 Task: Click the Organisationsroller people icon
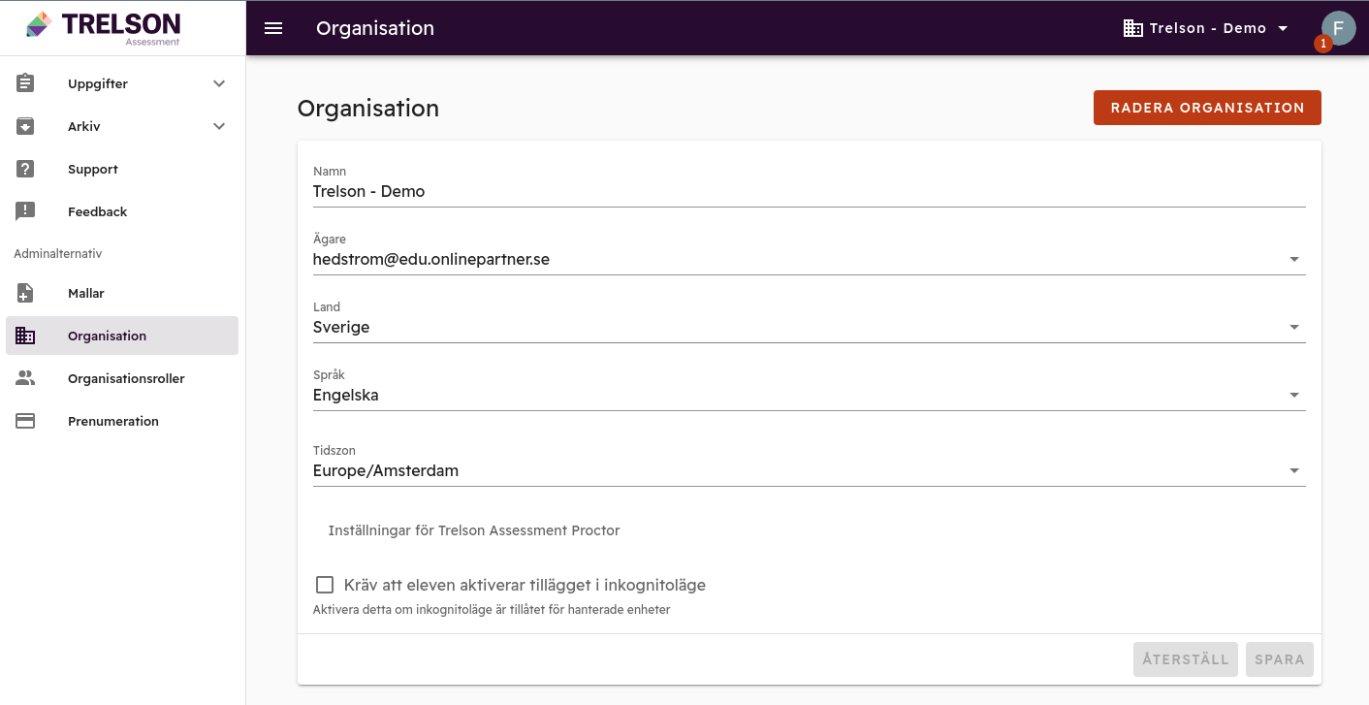click(x=25, y=378)
